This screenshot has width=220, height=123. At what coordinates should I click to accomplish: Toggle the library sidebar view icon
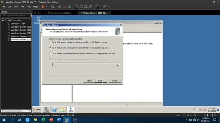click(x=76, y=7)
